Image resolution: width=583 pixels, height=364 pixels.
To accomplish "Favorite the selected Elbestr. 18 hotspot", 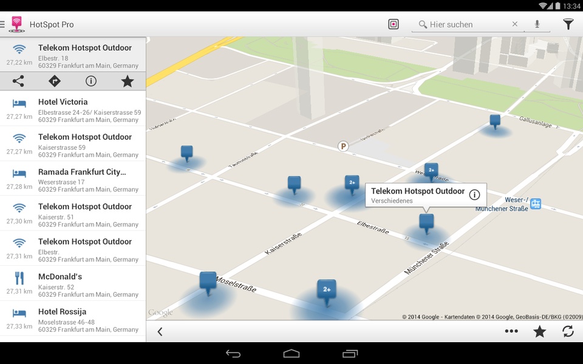I will [128, 81].
